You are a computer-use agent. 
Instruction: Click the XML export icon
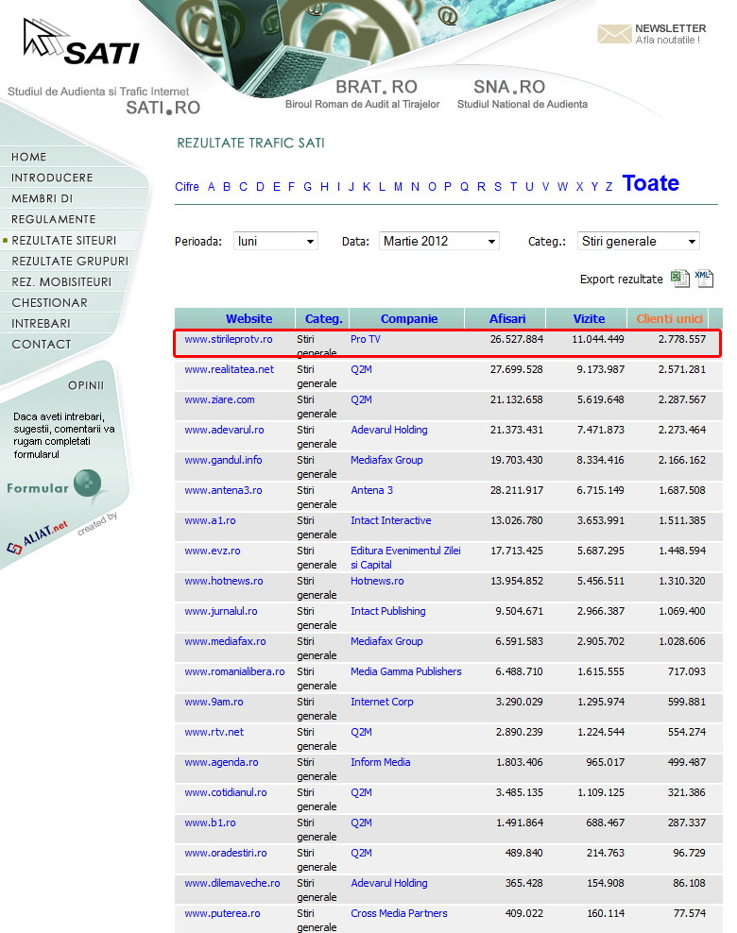point(704,278)
